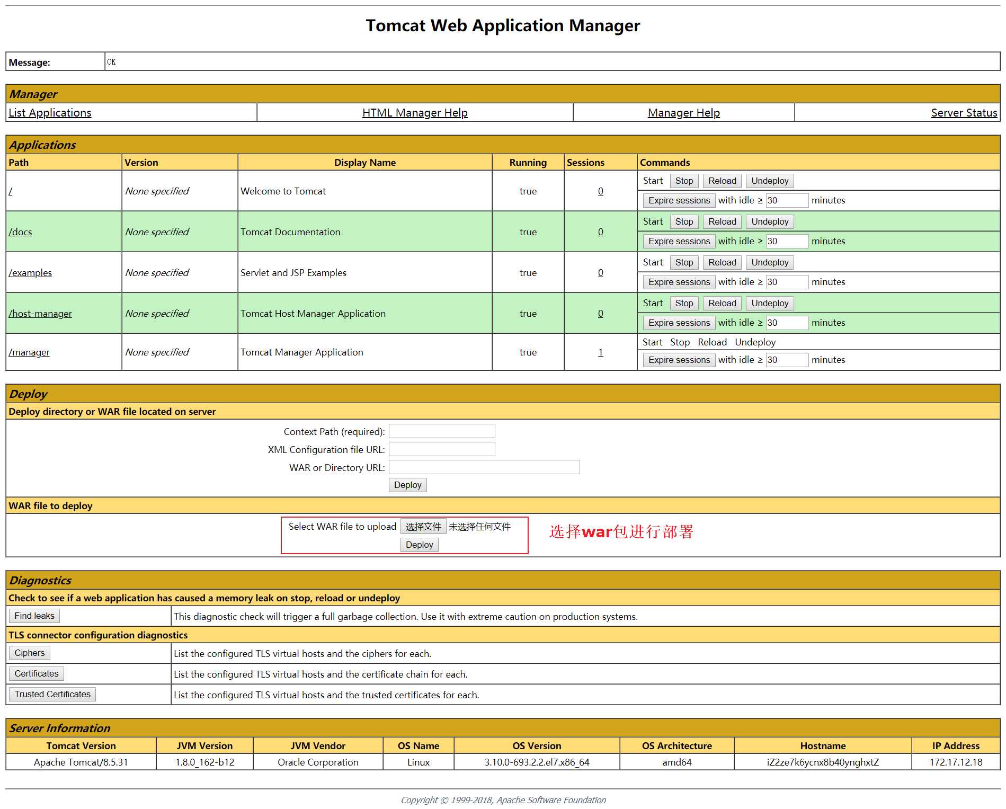This screenshot has height=809, width=1006.
Task: Expire sessions for /docs application
Action: 679,241
